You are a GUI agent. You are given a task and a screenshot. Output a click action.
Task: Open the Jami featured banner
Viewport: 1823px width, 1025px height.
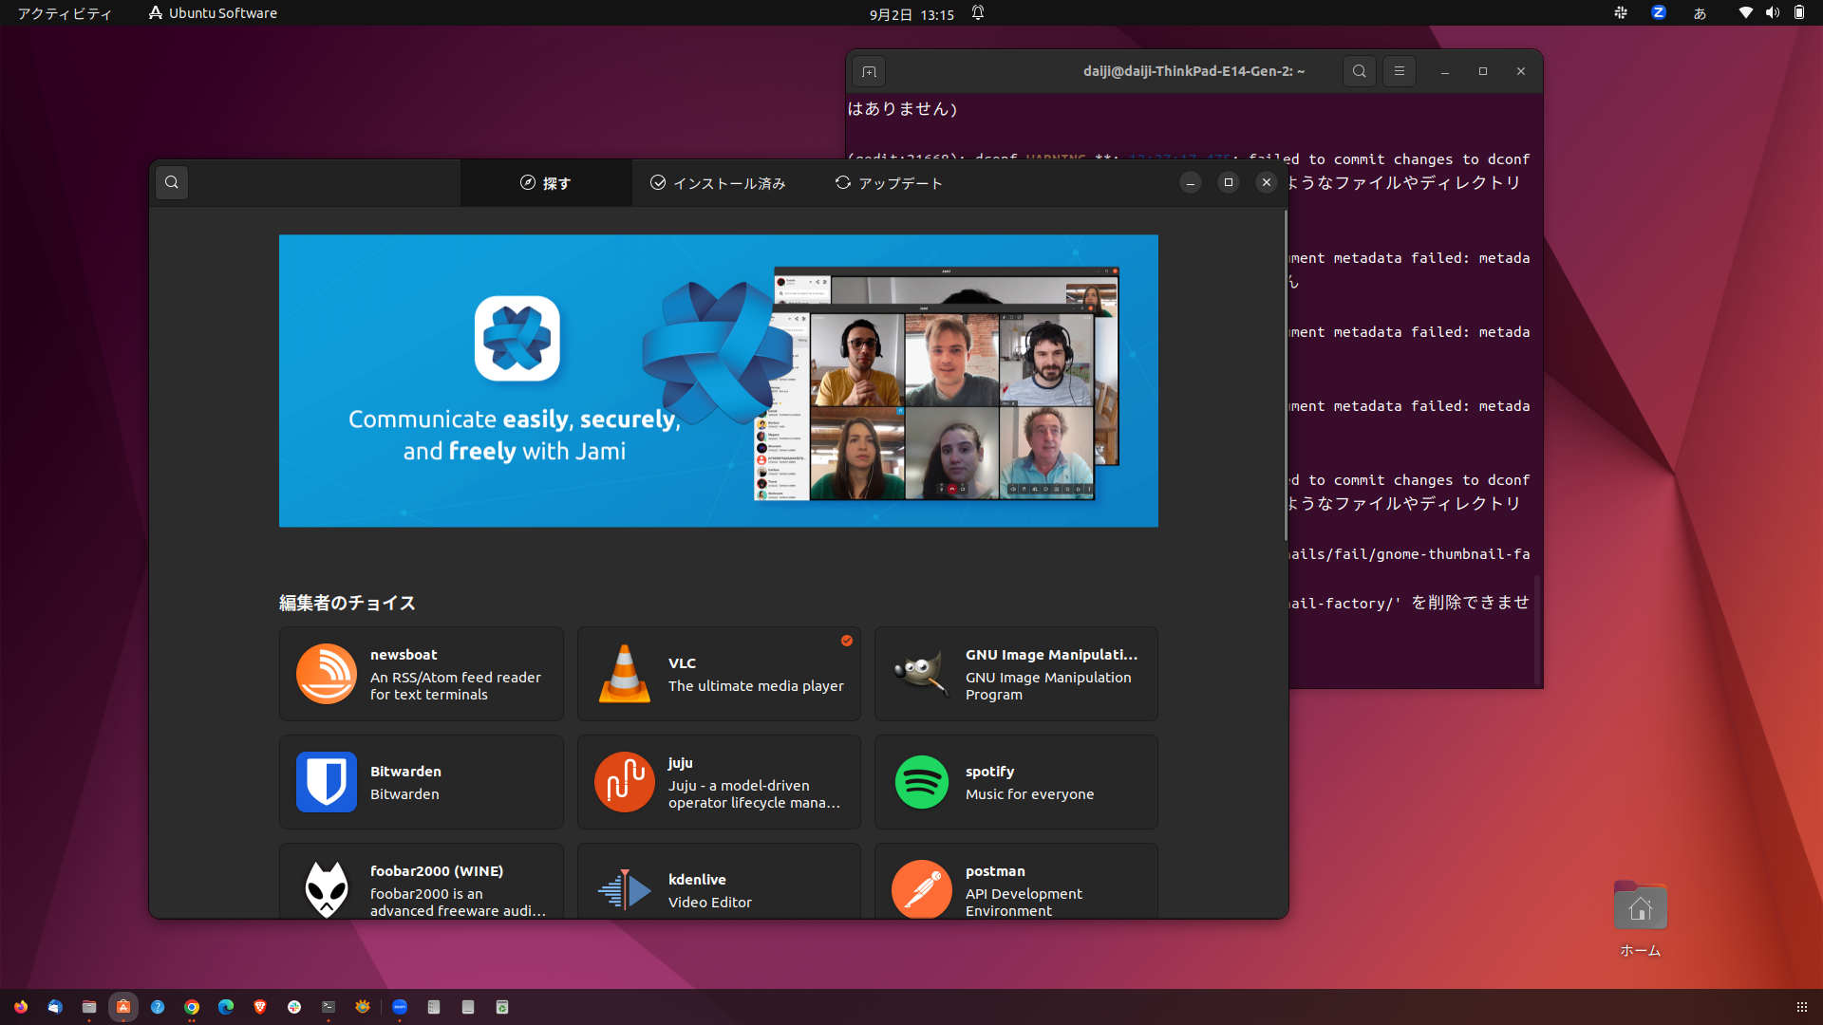coord(719,381)
